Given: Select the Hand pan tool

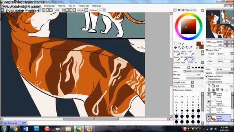Looking at the screenshot, I should click(x=187, y=47).
